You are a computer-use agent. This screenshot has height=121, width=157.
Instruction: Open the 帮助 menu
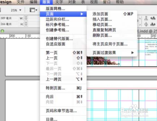(x=120, y=2)
